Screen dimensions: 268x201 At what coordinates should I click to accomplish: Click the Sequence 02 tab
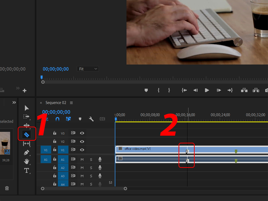[56, 103]
